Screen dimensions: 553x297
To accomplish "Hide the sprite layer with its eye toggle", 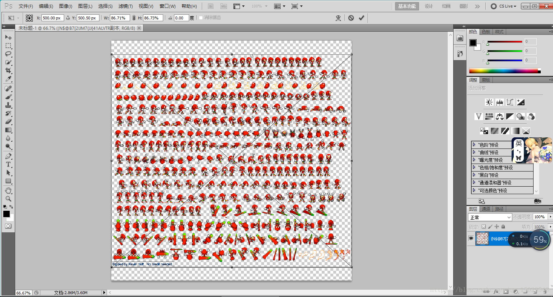I will coord(471,238).
